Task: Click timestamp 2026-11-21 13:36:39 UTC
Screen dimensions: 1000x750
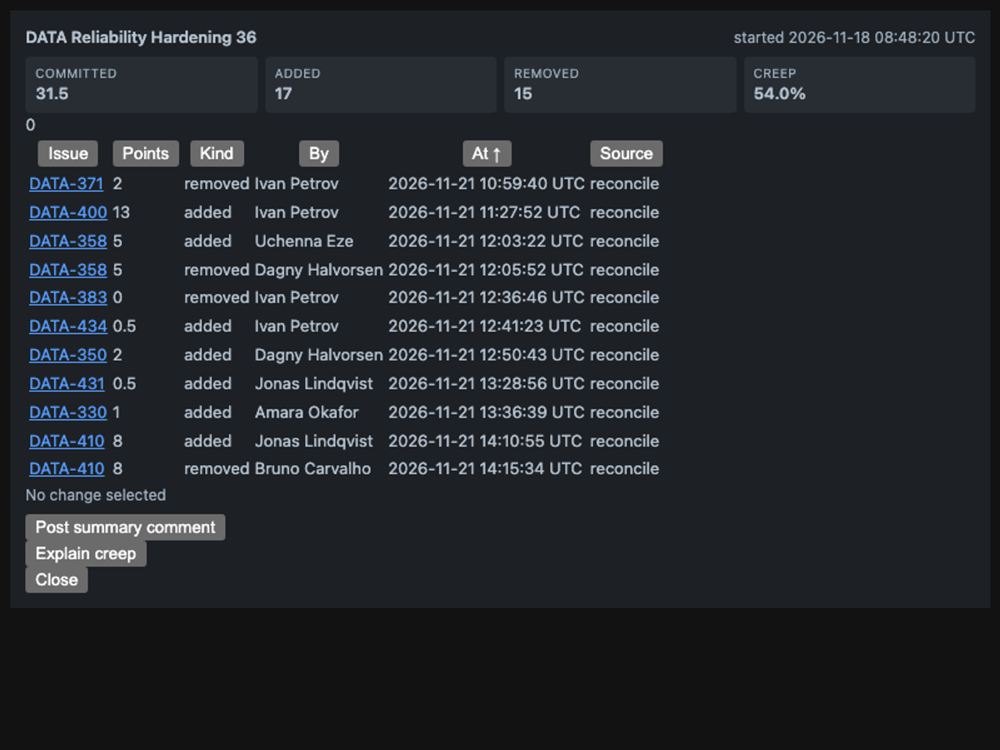Action: pyautogui.click(x=487, y=412)
